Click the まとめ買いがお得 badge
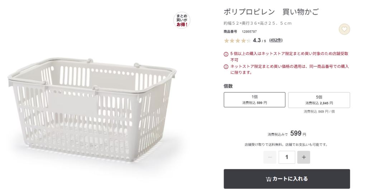367x189 pixels. 182,20
